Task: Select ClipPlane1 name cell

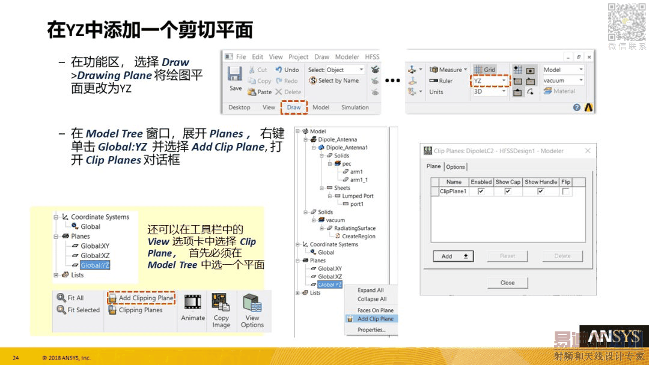Action: pos(453,192)
